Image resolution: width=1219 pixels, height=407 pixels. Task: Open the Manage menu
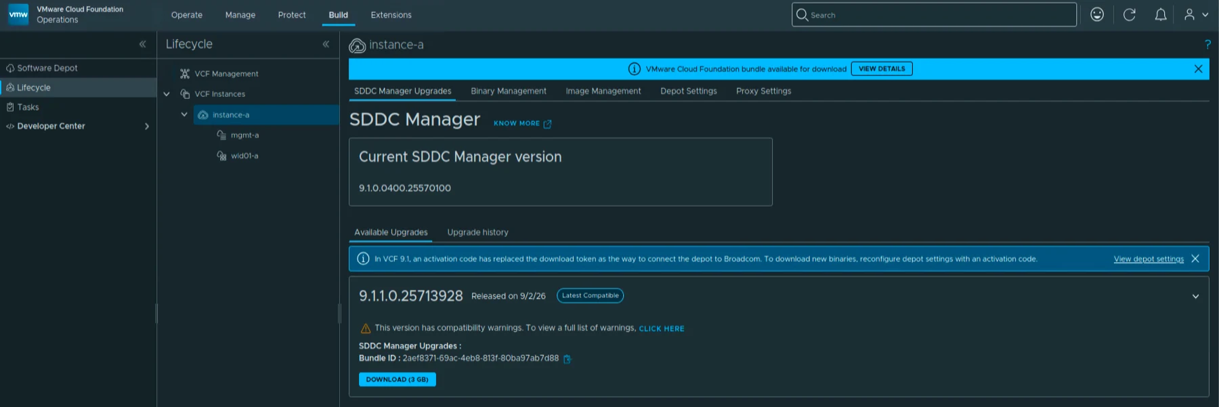pos(240,15)
